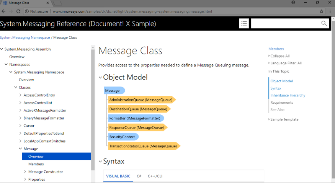
Task: Collapse the System.Messaging Assembly tree node
Action: tap(2, 49)
